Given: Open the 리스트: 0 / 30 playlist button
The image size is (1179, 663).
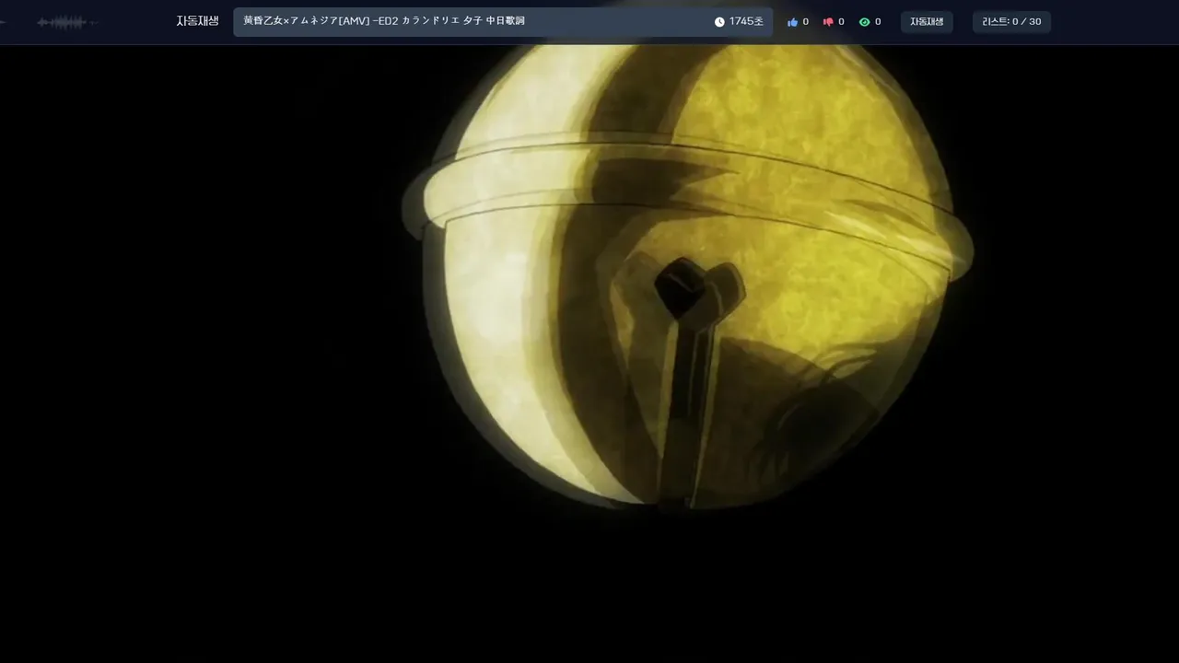Looking at the screenshot, I should pyautogui.click(x=1011, y=22).
